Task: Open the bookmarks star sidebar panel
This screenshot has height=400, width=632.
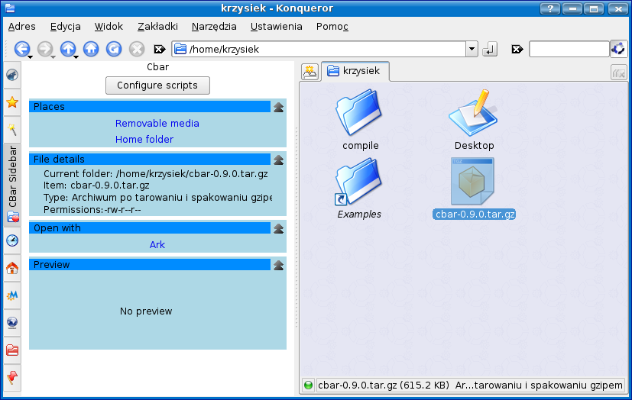Action: pyautogui.click(x=12, y=102)
